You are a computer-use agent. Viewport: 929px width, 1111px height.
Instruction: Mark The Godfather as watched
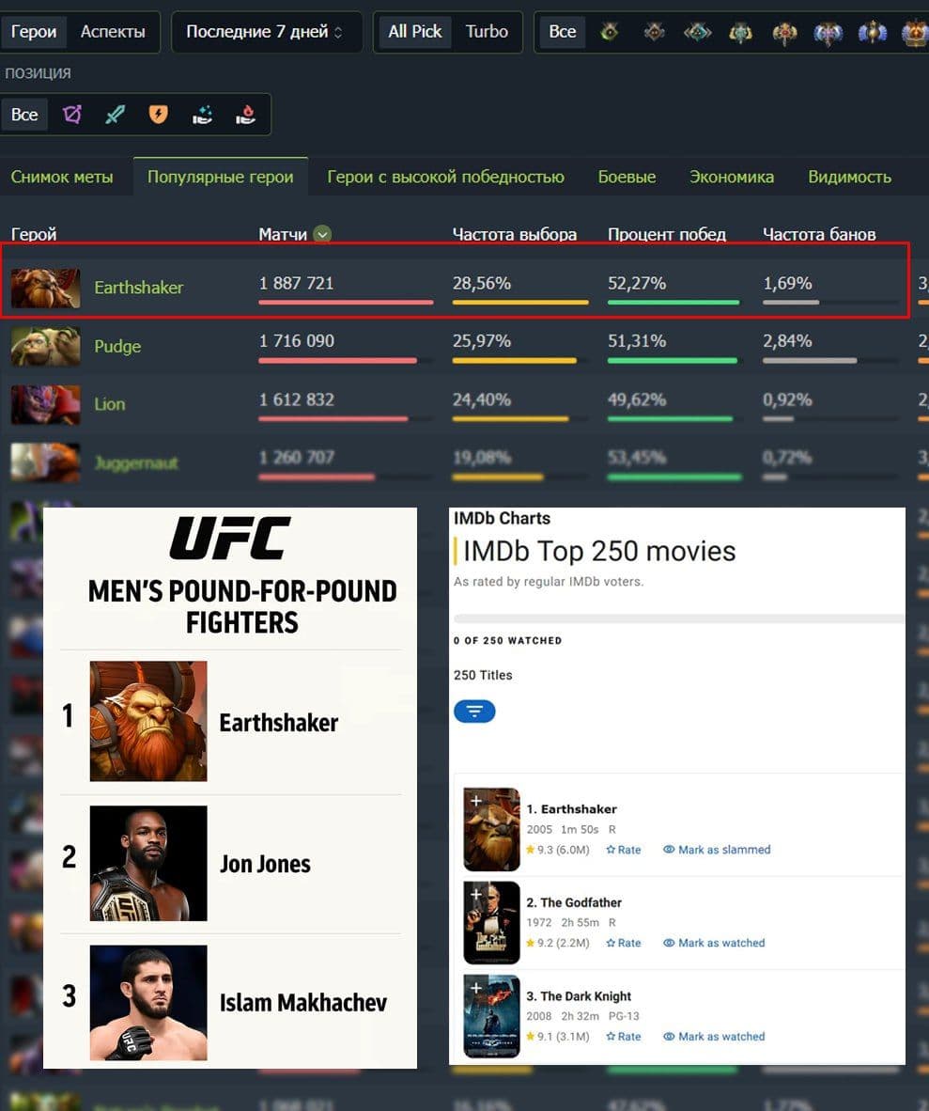coord(714,943)
